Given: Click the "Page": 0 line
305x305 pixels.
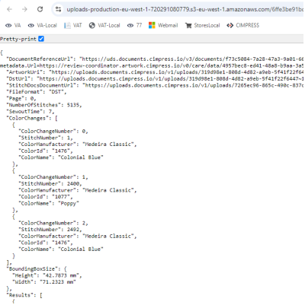Looking at the screenshot, I should tap(21, 99).
